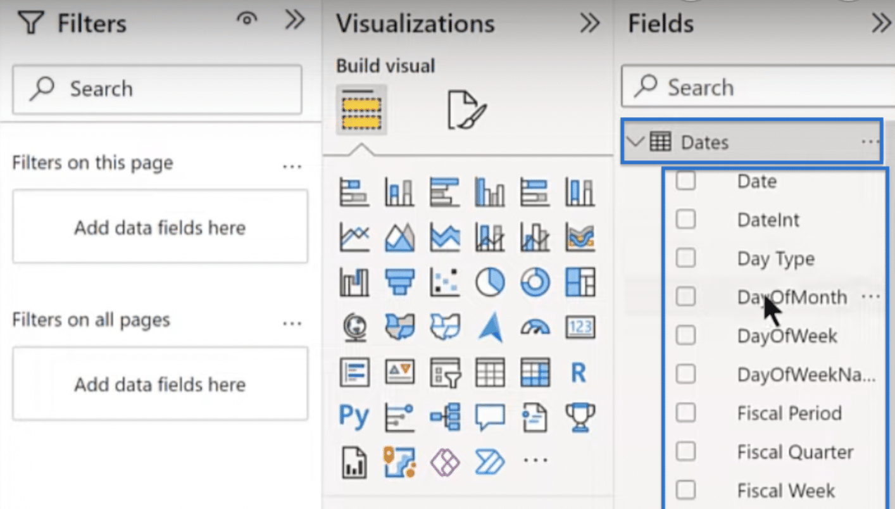Enable the Day Type field checkbox
The image size is (895, 509).
(x=685, y=258)
